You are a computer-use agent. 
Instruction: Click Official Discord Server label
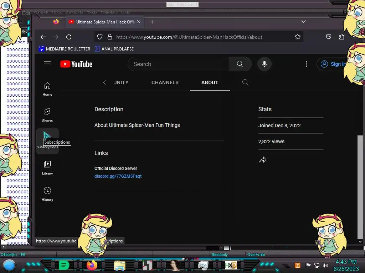116,168
